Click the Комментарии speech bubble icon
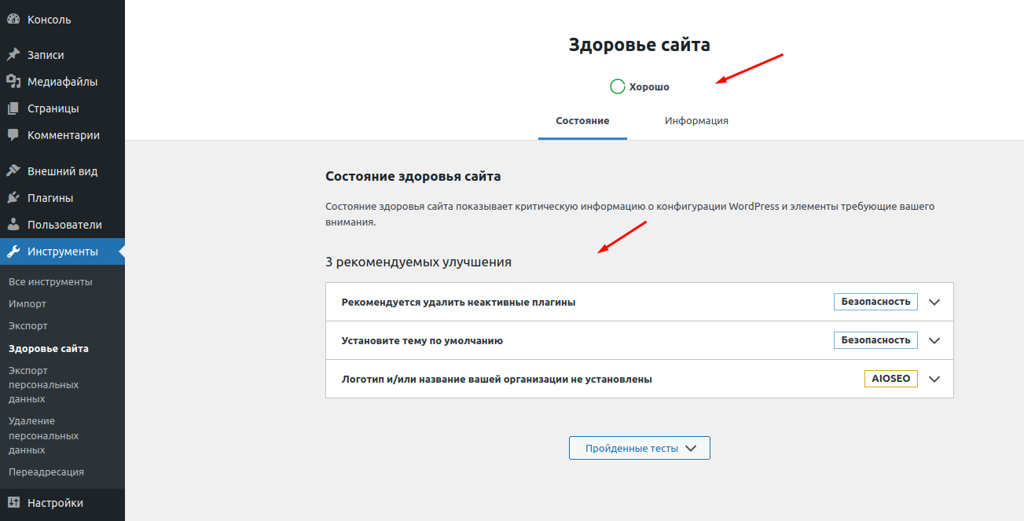Viewport: 1024px width, 521px height. coord(13,135)
